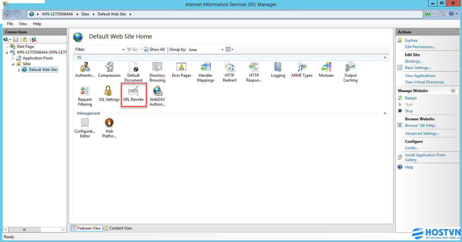This screenshot has width=462, height=242.
Task: Click the navigate Back arrow button
Action: click(x=8, y=14)
